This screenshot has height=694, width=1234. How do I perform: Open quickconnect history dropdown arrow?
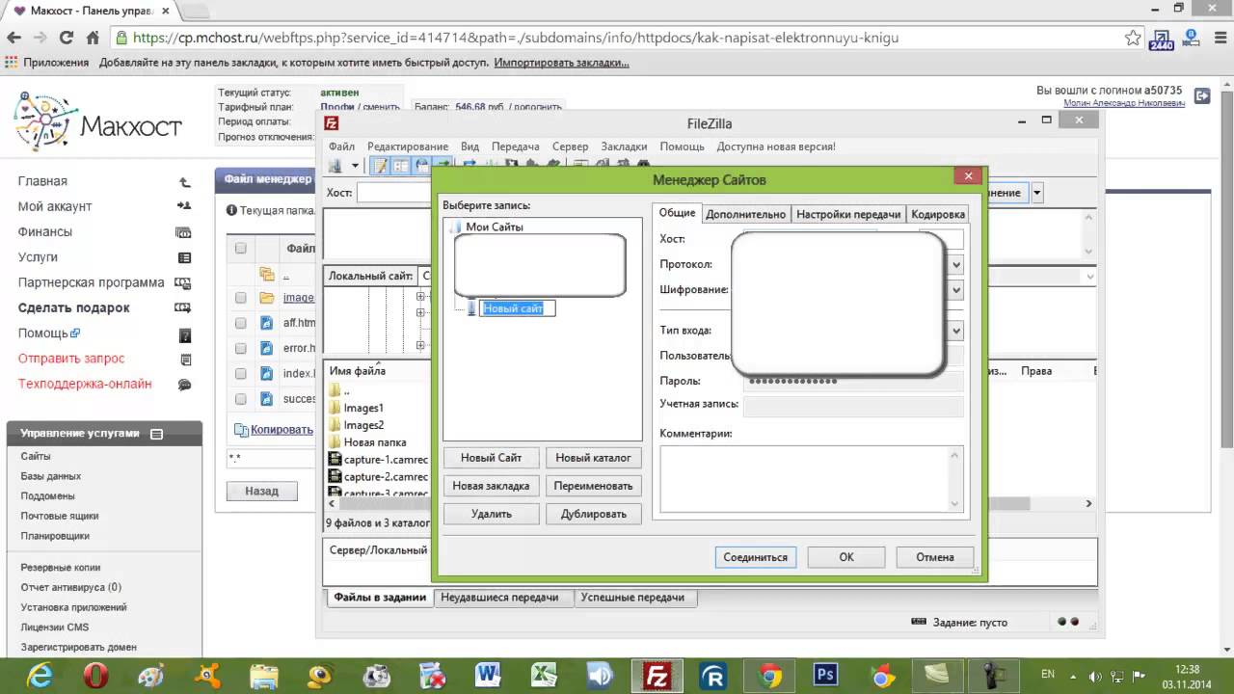tap(1037, 193)
